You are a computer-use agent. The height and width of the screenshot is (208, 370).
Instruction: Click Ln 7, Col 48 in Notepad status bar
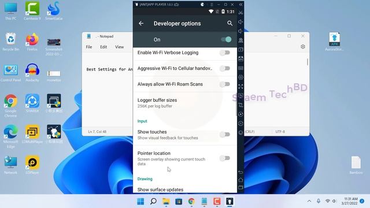click(x=97, y=132)
